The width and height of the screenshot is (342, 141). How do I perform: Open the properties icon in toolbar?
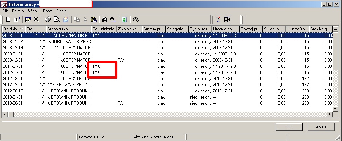tap(17, 20)
